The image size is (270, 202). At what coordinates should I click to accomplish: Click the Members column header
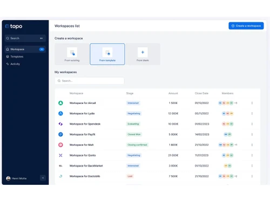(227, 93)
